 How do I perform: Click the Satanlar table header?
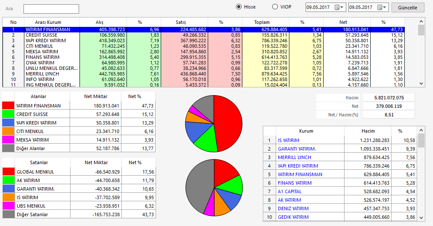click(x=42, y=162)
